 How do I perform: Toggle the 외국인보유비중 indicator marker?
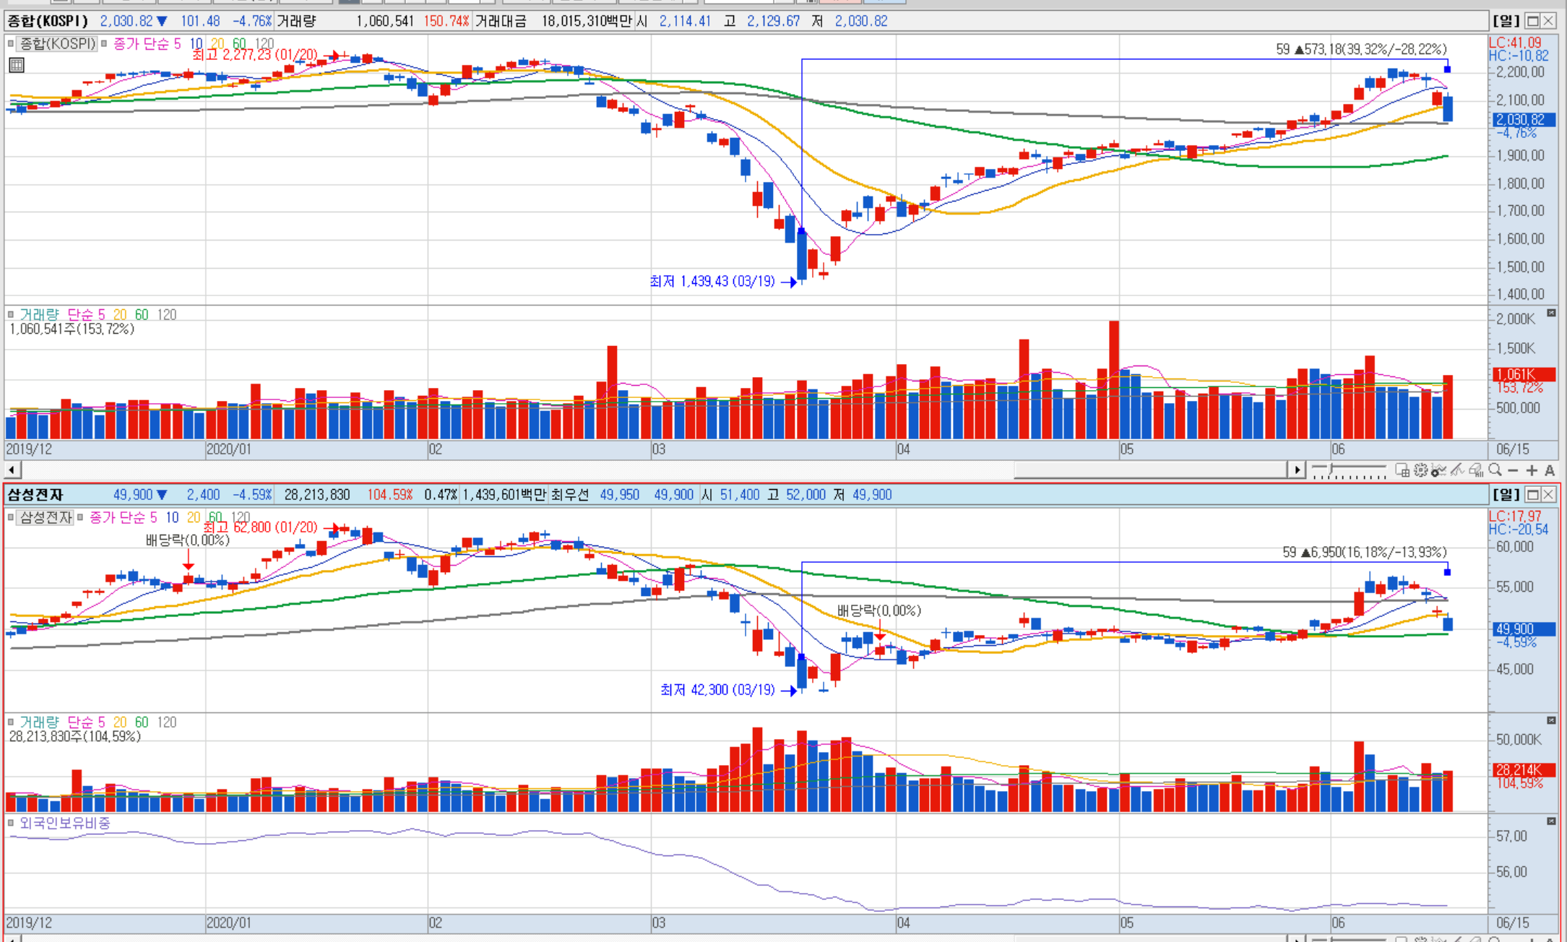pyautogui.click(x=11, y=823)
